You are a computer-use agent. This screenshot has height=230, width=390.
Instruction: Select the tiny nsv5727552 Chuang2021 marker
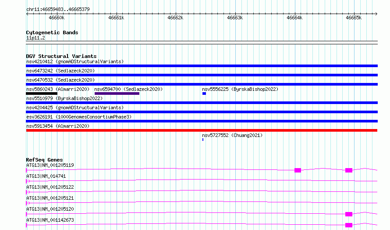203,140
